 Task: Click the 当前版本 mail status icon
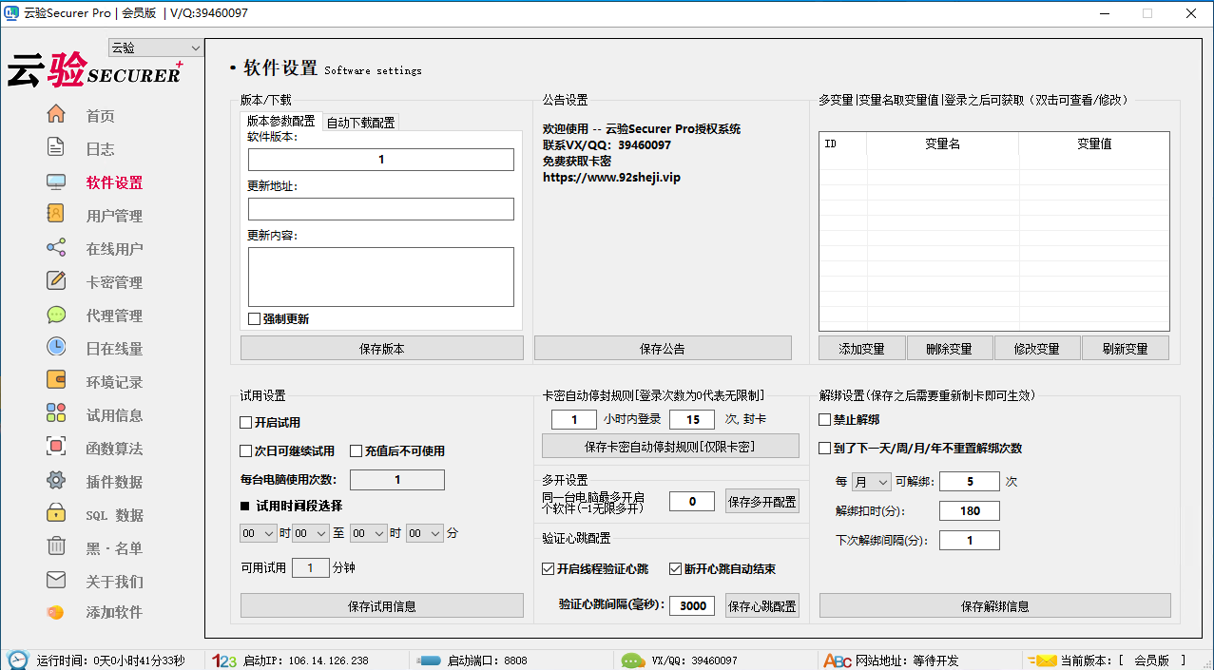(x=1041, y=660)
